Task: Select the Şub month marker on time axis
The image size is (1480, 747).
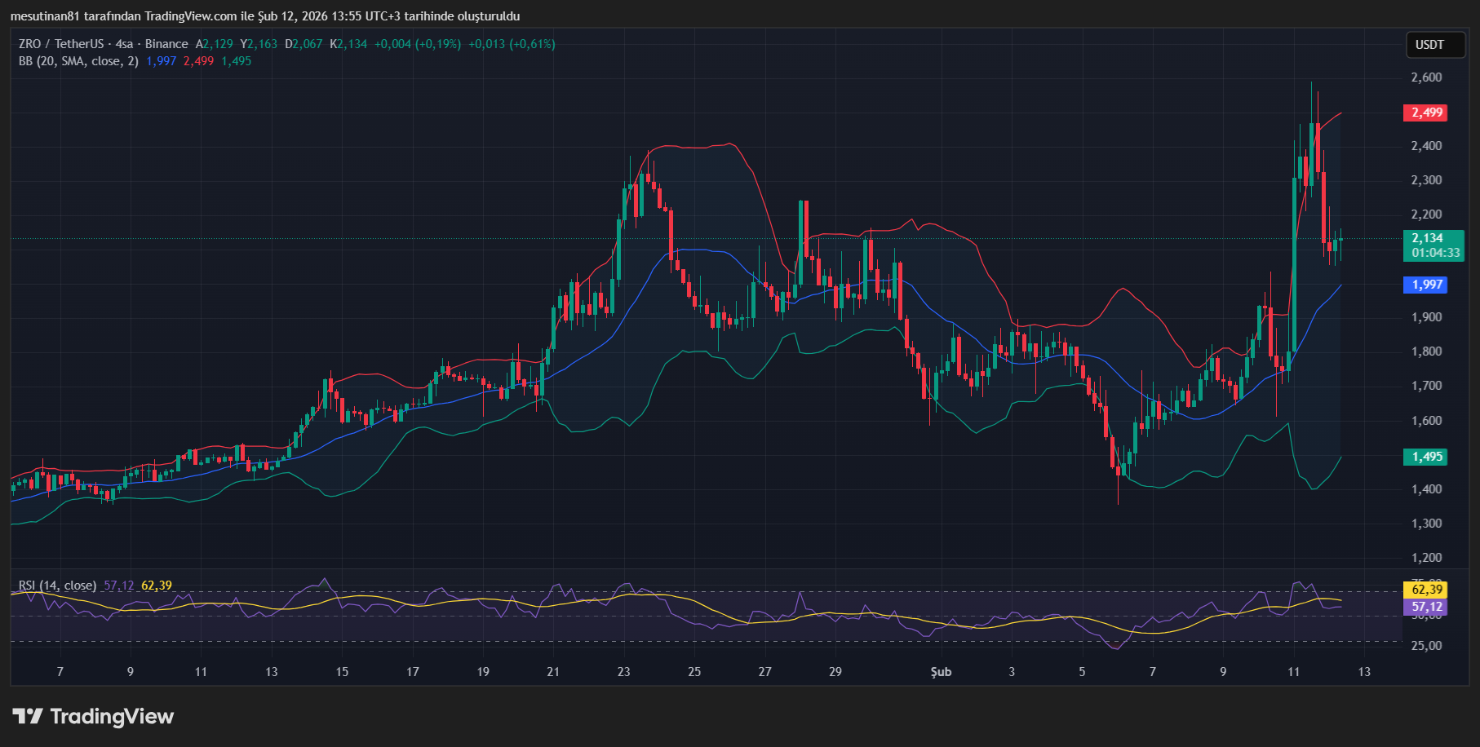Action: [x=941, y=672]
